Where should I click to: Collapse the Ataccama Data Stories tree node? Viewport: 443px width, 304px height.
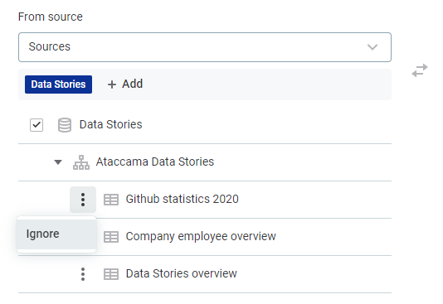pyautogui.click(x=58, y=162)
